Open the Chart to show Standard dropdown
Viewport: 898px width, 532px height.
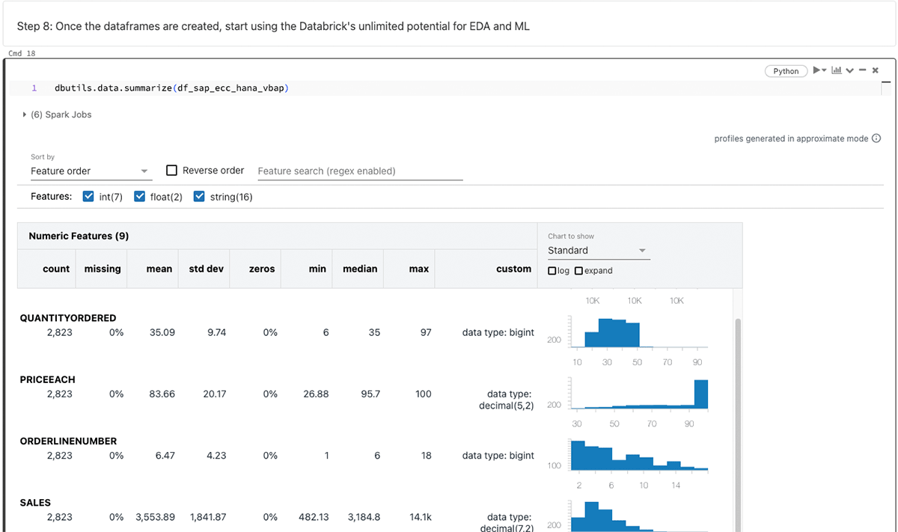tap(598, 251)
